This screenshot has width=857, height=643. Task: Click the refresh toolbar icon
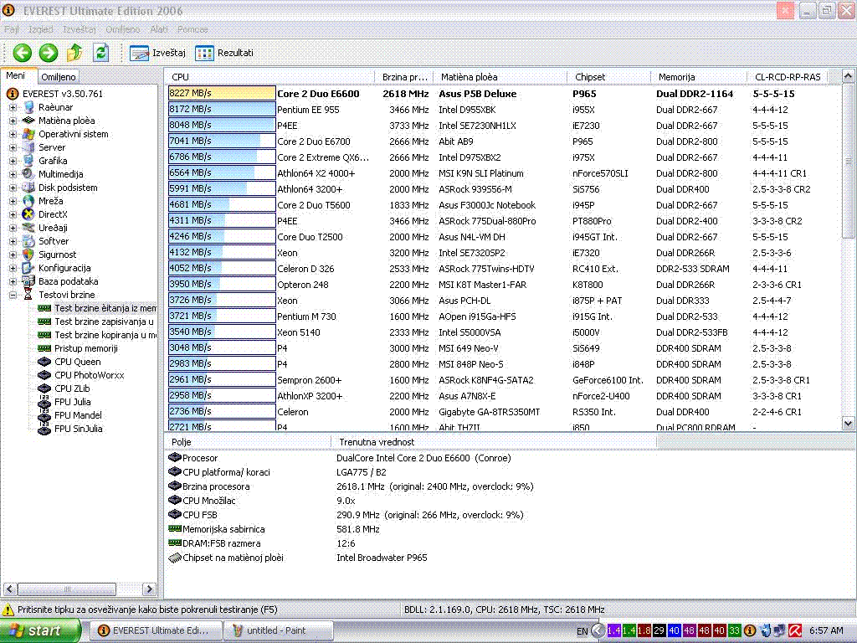(100, 53)
